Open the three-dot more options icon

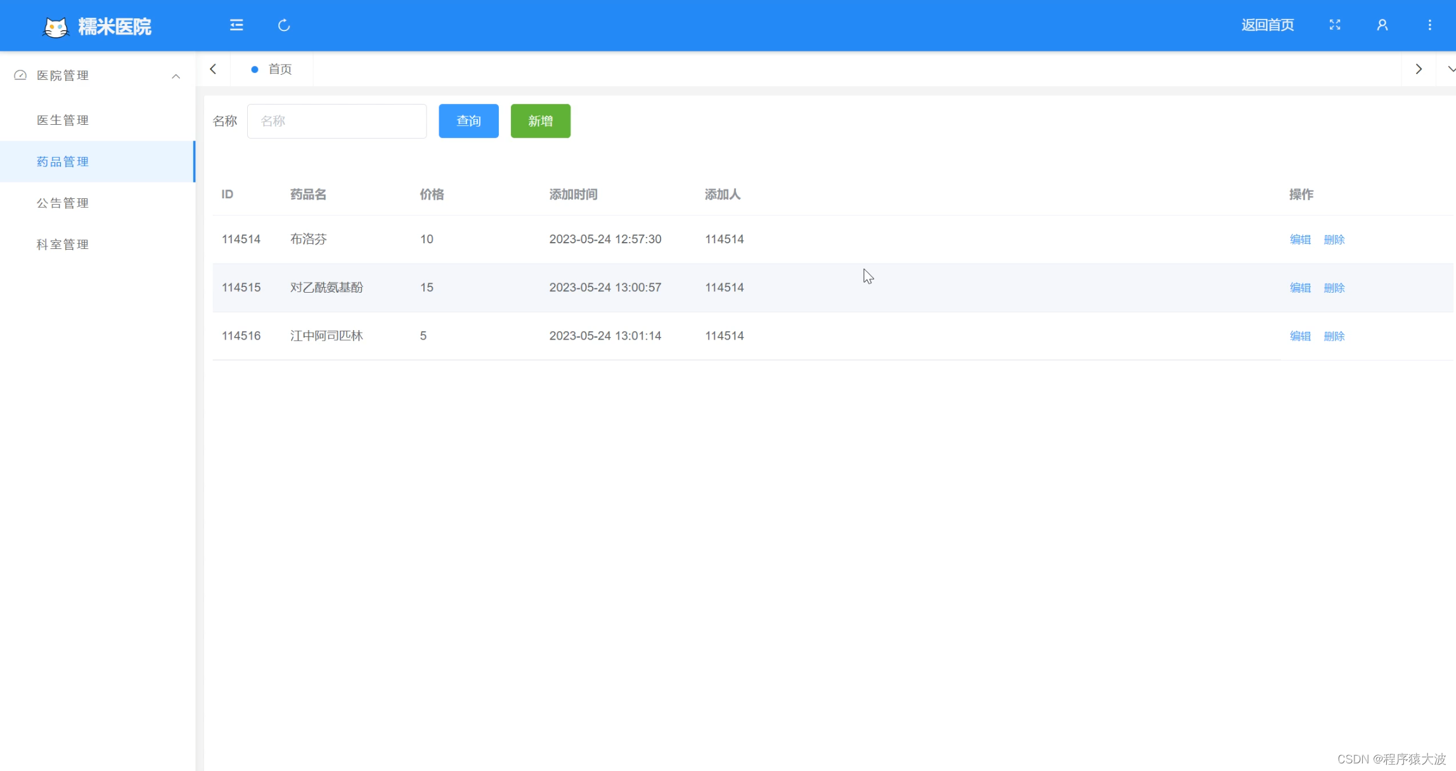tap(1429, 25)
